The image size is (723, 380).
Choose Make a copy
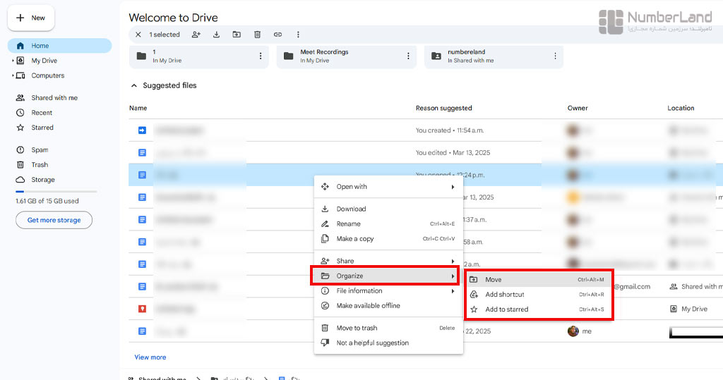point(388,238)
